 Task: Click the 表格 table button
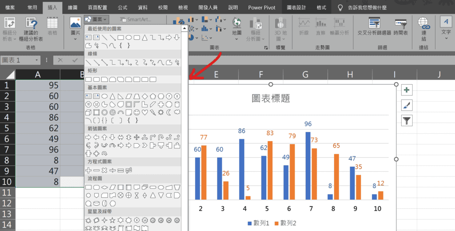coord(52,27)
